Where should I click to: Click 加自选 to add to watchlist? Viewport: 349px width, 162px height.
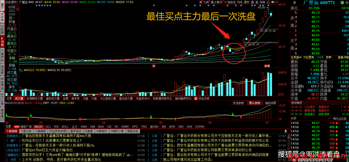[231, 2]
